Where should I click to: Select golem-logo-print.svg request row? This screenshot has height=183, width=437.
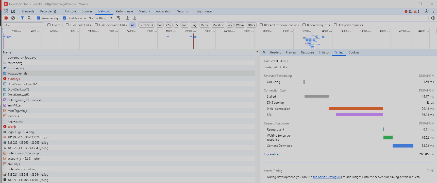point(129,169)
